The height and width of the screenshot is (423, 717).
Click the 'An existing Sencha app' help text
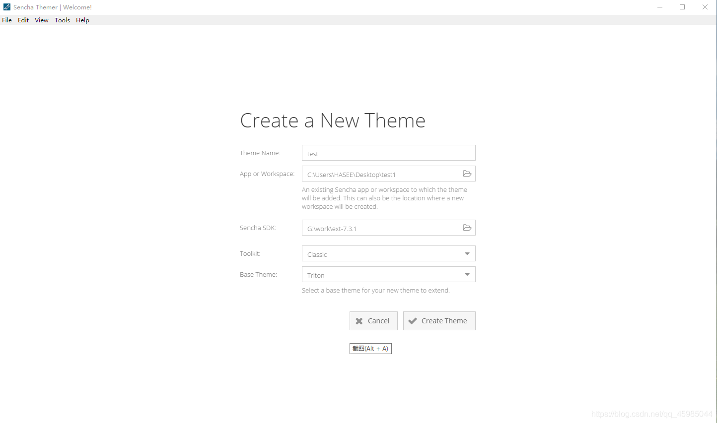[x=384, y=198]
